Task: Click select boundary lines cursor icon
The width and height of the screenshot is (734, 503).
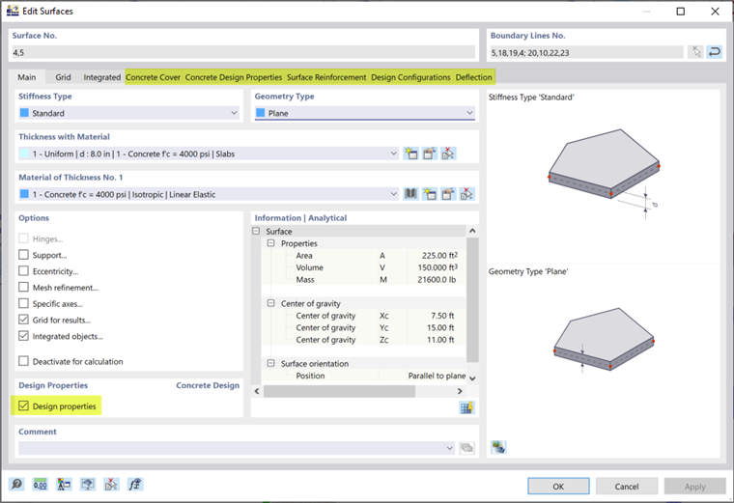Action: pyautogui.click(x=696, y=52)
